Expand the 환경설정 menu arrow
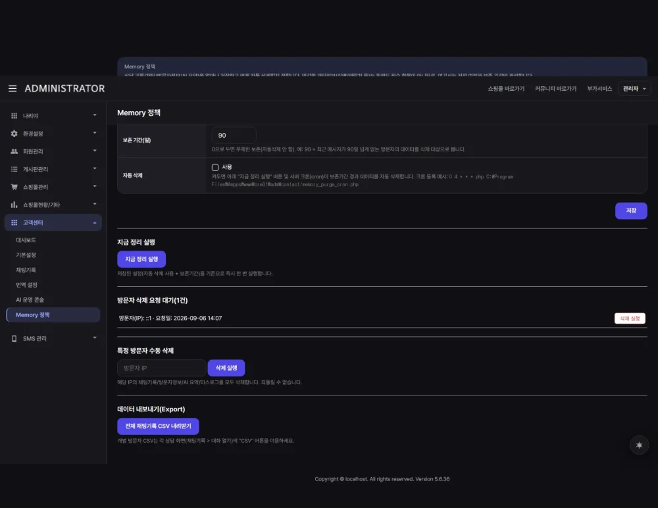 (x=95, y=133)
